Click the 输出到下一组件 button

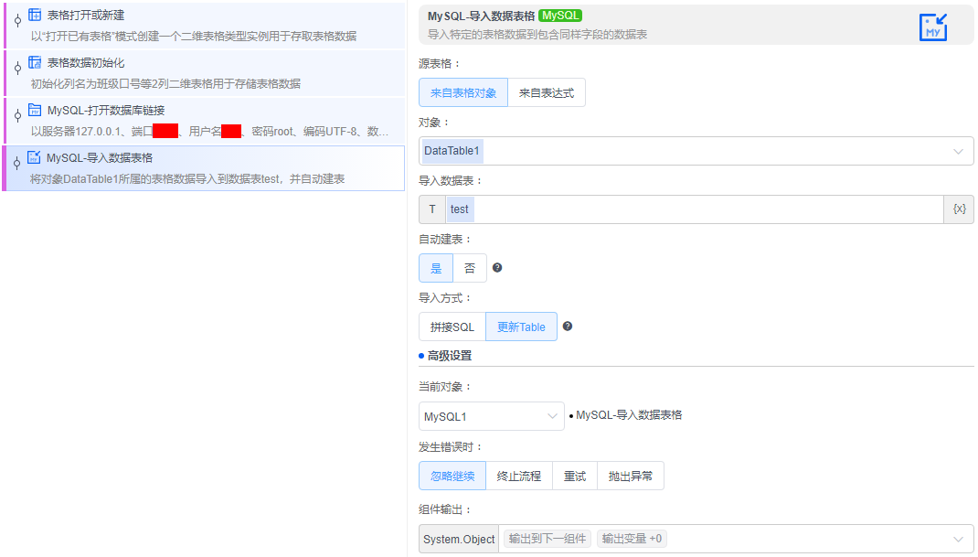pyautogui.click(x=546, y=539)
